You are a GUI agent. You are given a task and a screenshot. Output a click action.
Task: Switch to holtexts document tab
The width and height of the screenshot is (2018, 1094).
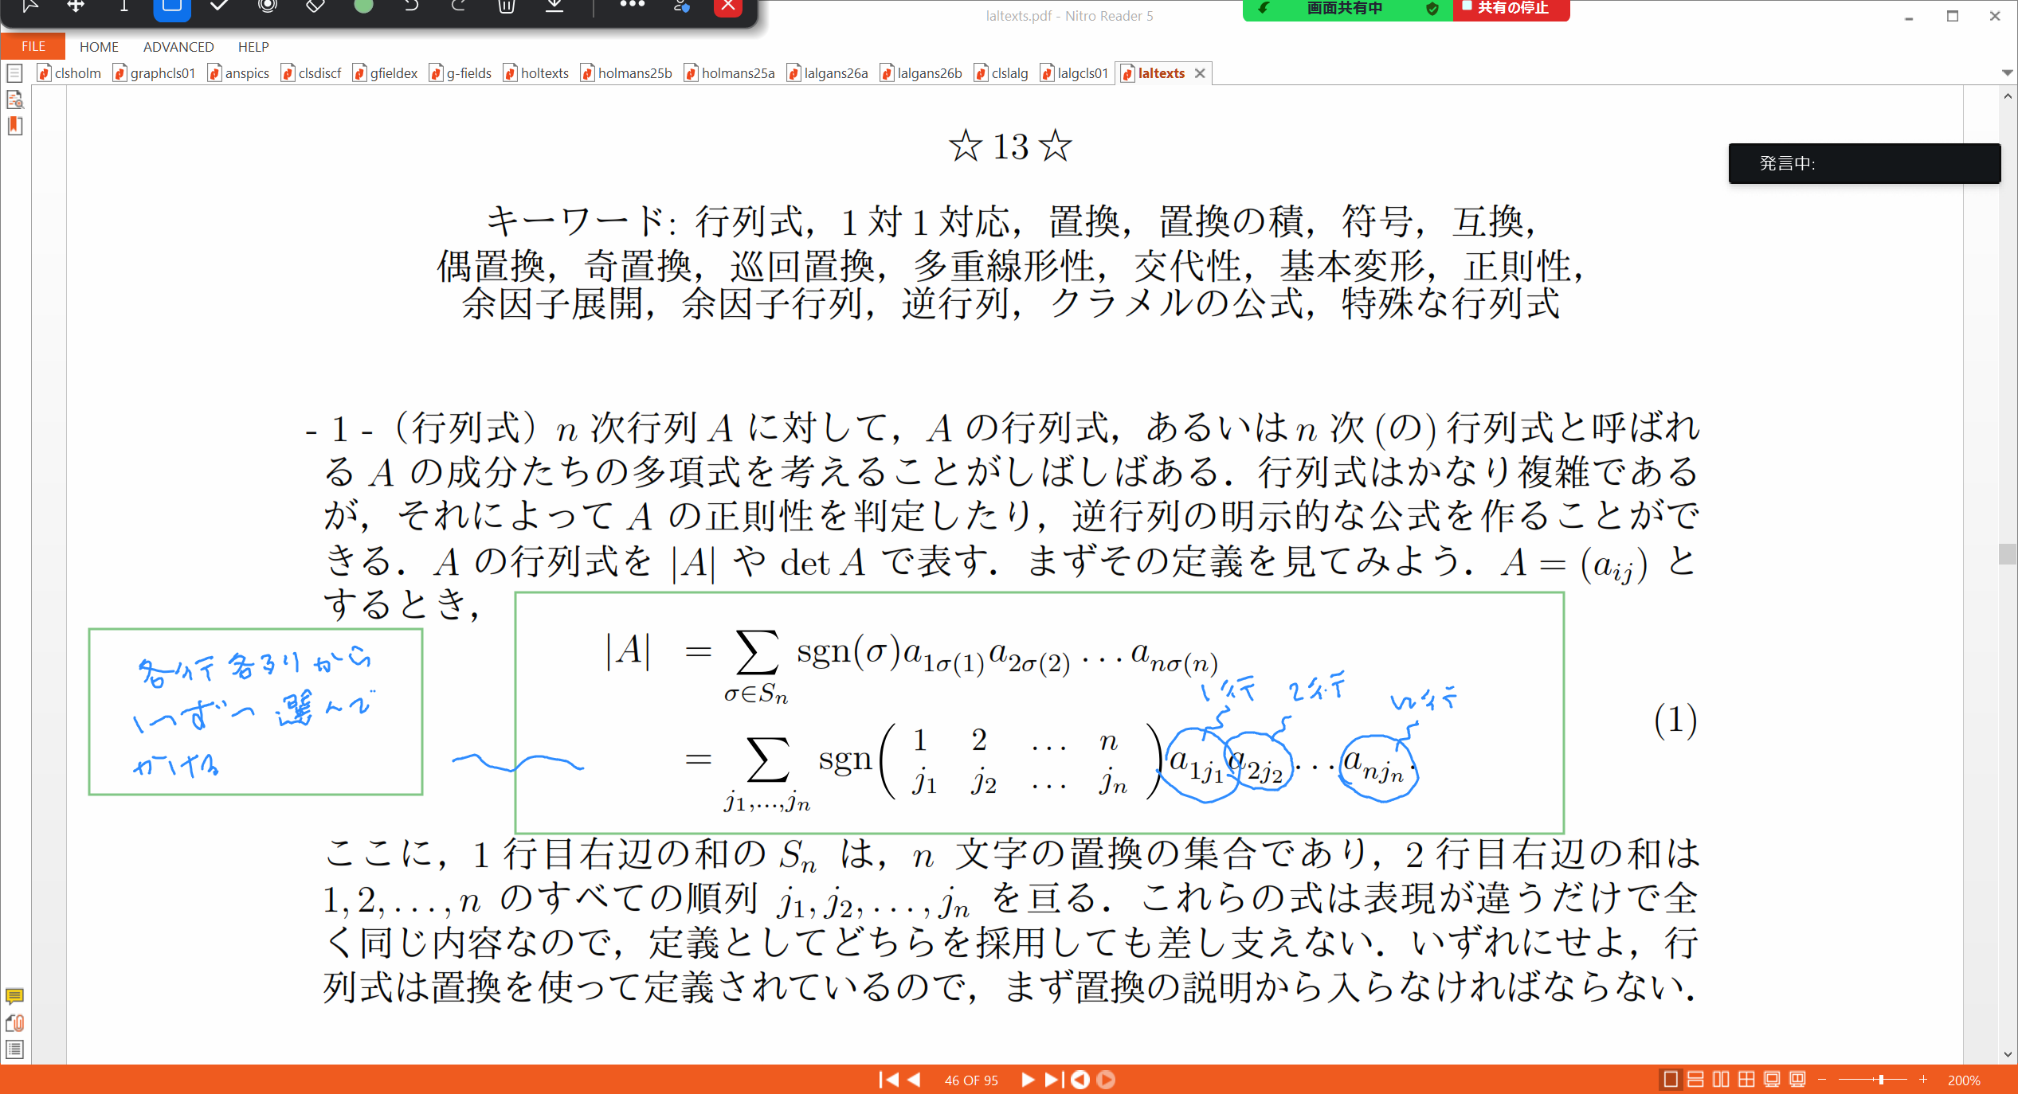pyautogui.click(x=537, y=73)
